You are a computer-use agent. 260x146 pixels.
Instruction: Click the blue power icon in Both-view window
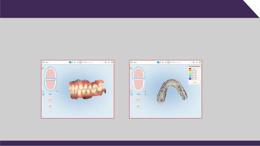pos(106,62)
